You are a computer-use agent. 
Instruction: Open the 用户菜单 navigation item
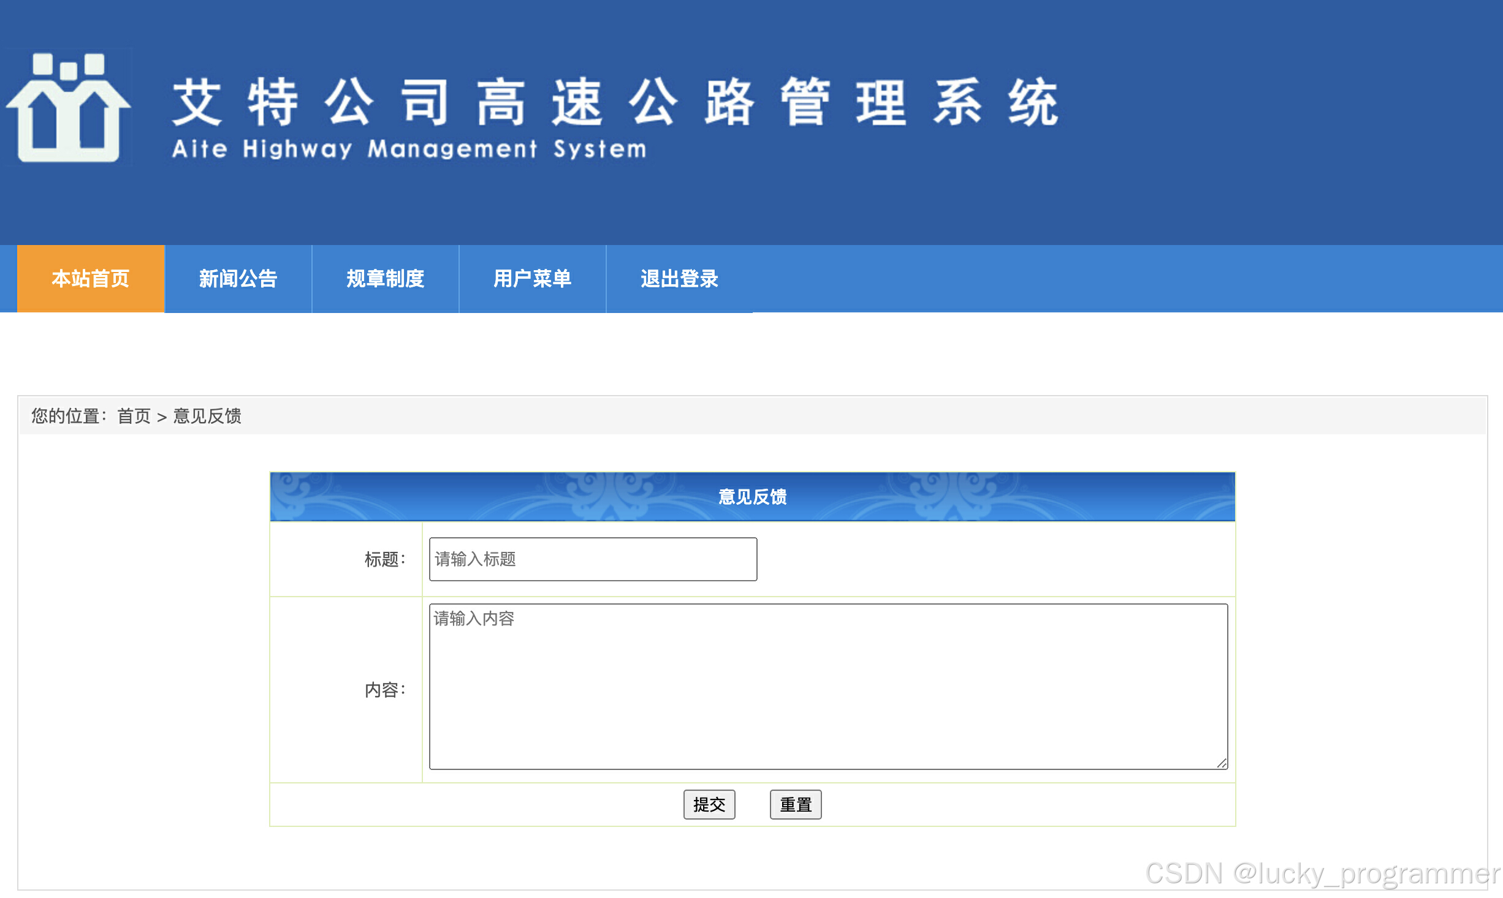(x=532, y=279)
